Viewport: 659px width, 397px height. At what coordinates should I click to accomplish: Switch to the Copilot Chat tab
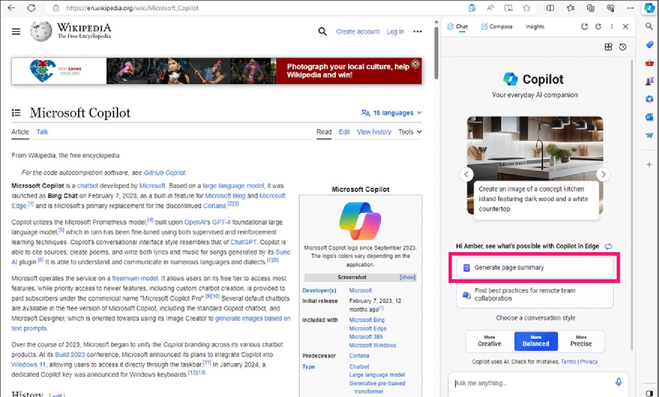tap(458, 27)
